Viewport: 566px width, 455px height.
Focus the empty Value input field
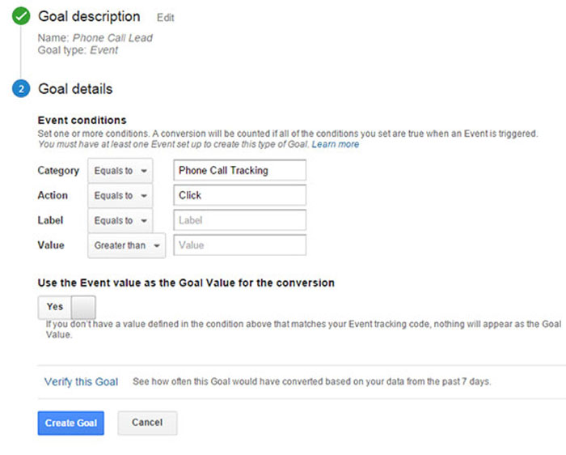[239, 245]
